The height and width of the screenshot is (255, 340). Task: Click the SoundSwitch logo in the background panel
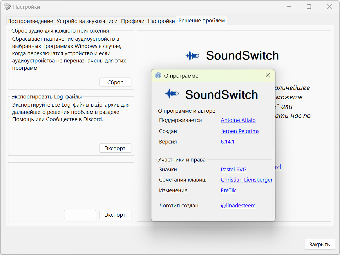click(192, 55)
